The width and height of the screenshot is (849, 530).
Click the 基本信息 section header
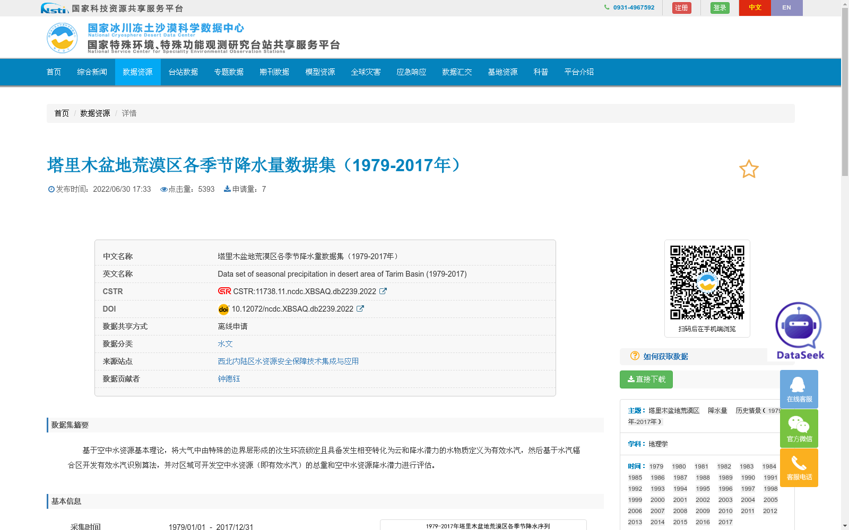(325, 501)
